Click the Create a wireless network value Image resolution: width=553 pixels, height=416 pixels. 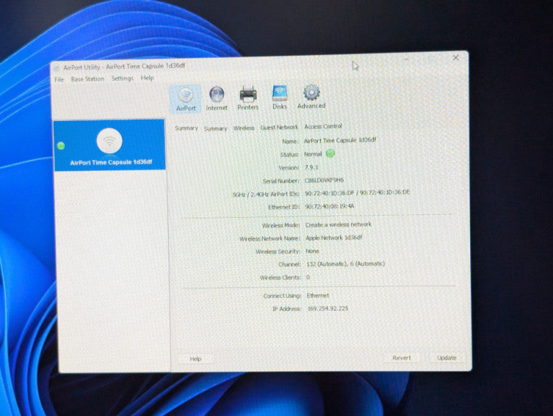coord(338,224)
